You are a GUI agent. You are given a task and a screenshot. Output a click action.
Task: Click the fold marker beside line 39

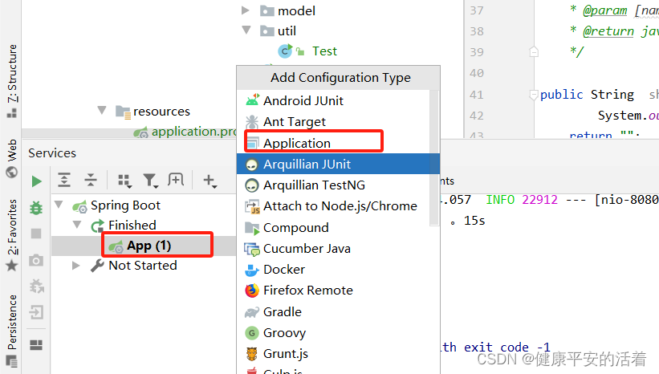534,51
